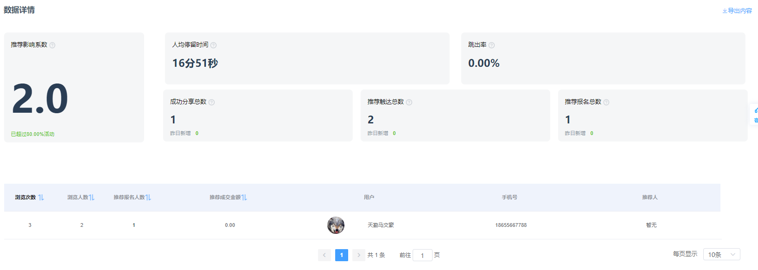
Task: Open the 10条 per-page dropdown
Action: 721,254
